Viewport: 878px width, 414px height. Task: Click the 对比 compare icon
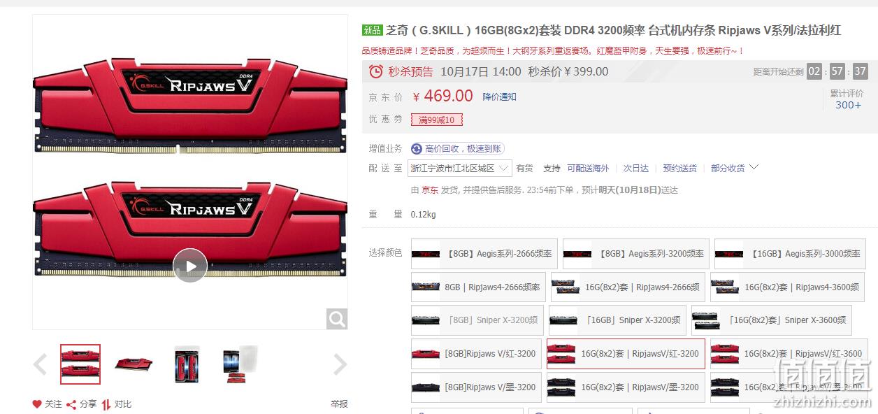106,404
